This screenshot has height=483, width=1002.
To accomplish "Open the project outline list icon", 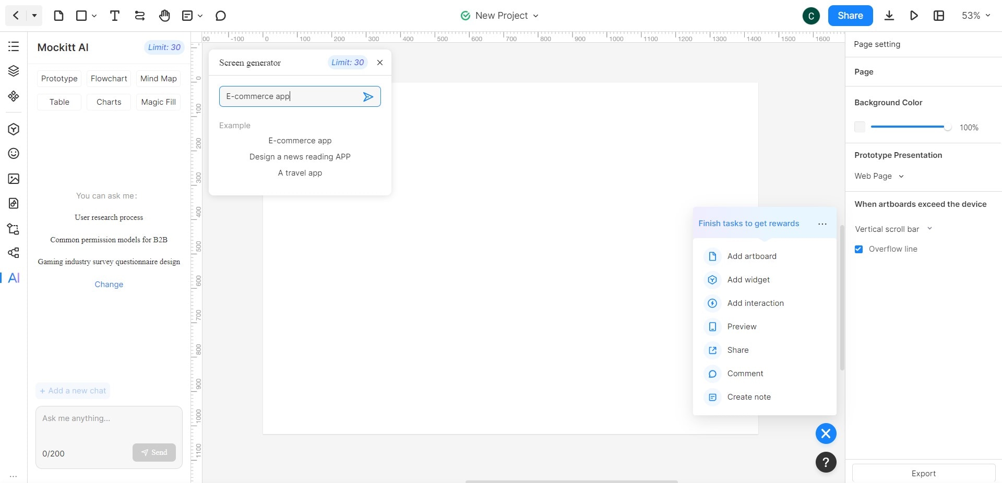I will coord(14,46).
